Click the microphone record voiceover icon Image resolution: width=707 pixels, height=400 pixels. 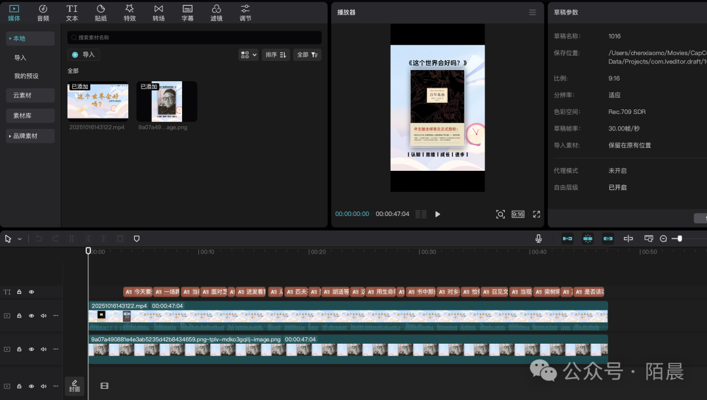(x=538, y=239)
